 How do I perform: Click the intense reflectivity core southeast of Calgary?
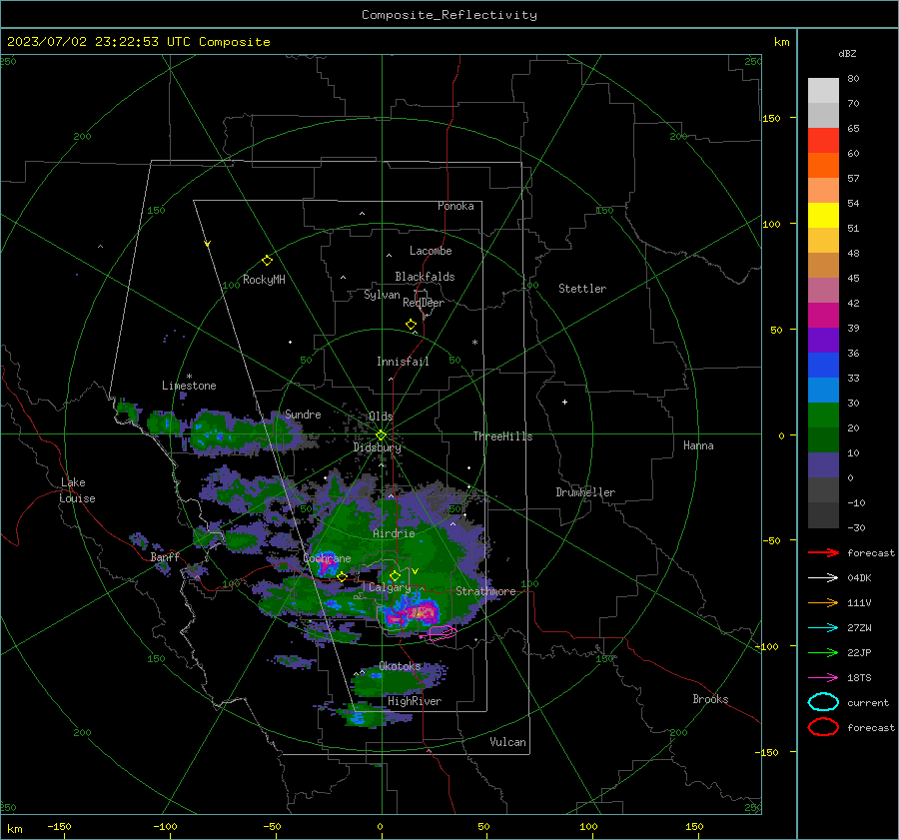[x=423, y=613]
